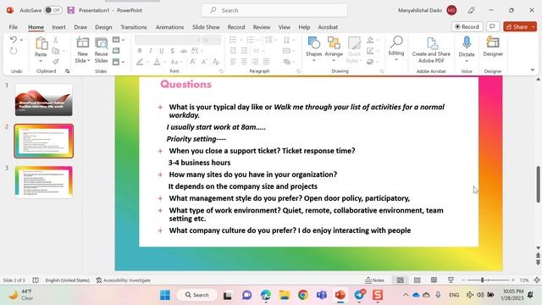Click the Cut scissors icon
The image size is (542, 305).
coord(55,41)
